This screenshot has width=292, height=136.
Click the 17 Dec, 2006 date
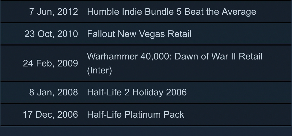pos(50,115)
